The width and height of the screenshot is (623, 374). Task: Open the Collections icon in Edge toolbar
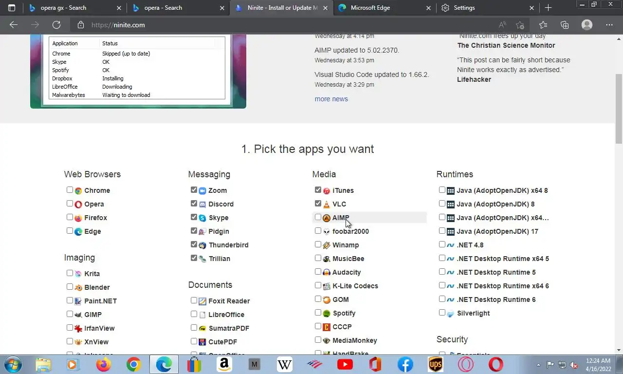click(565, 25)
